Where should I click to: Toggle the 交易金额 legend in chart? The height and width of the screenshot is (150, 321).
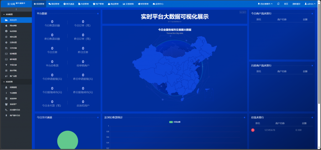click(x=175, y=122)
